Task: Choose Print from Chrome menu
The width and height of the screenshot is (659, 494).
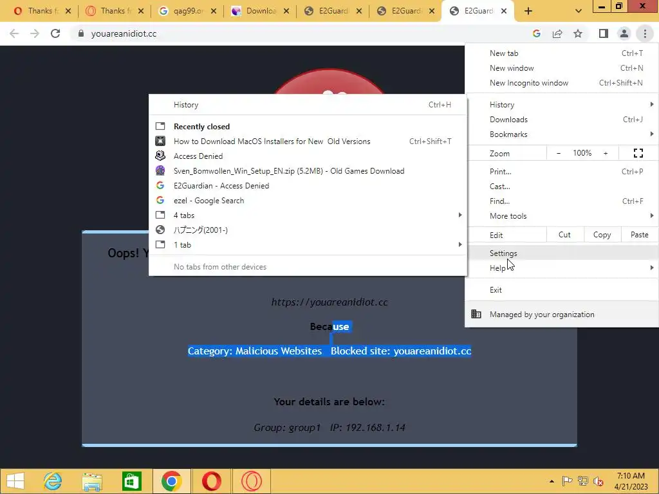Action: [561, 171]
